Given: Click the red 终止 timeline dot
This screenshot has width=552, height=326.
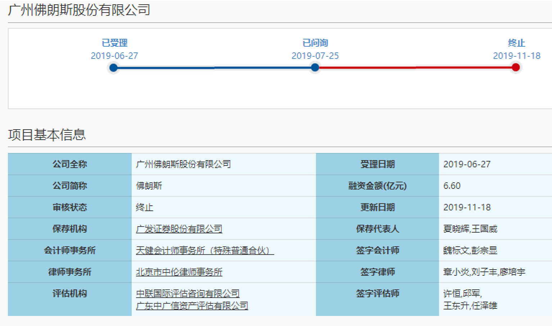Looking at the screenshot, I should tap(516, 67).
